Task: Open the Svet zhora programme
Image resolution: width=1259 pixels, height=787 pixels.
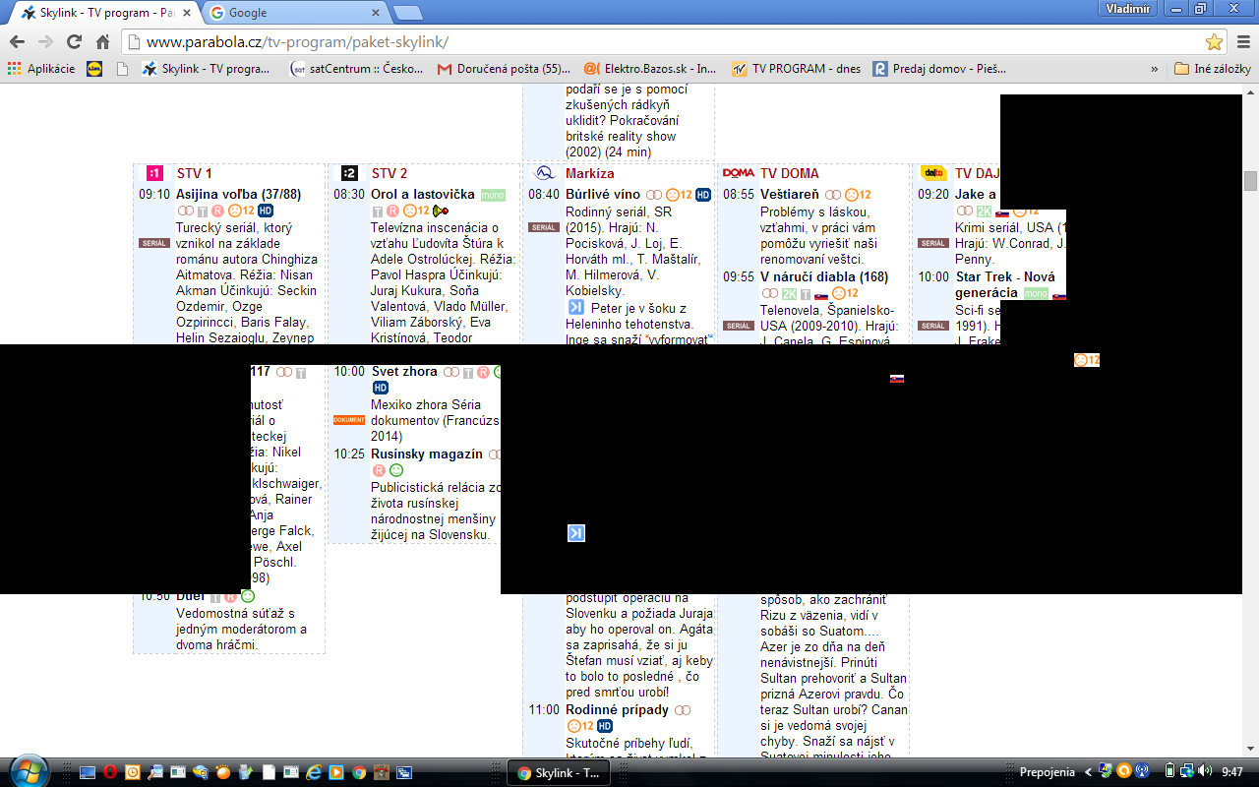Action: pyautogui.click(x=404, y=372)
